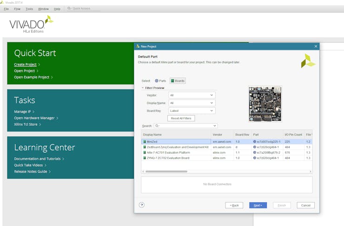The width and height of the screenshot is (344, 226).
Task: Sort by the Part column header
Action: pos(267,135)
